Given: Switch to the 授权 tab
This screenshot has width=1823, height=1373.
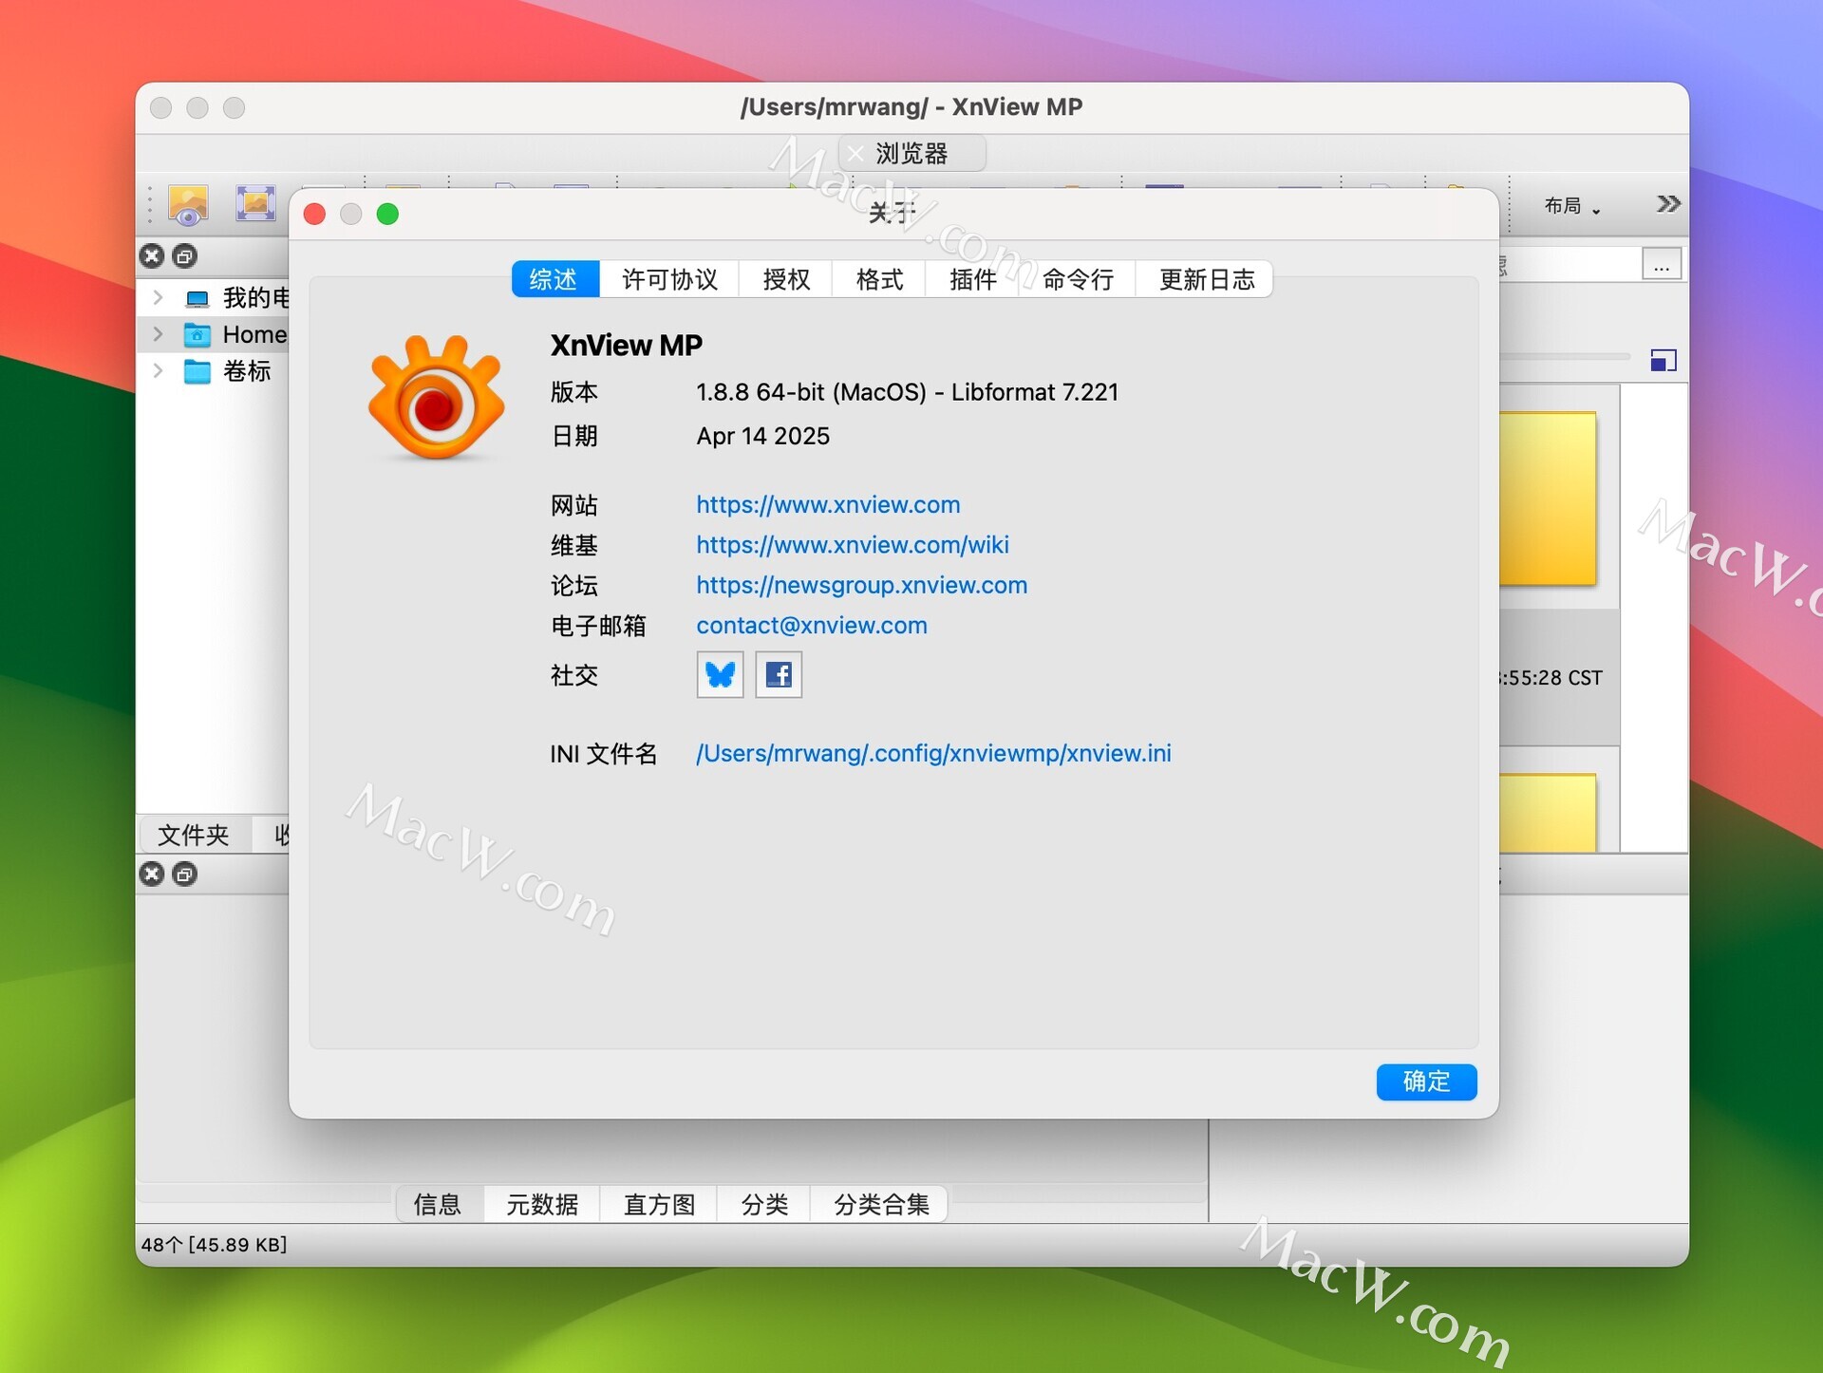Looking at the screenshot, I should [x=786, y=279].
